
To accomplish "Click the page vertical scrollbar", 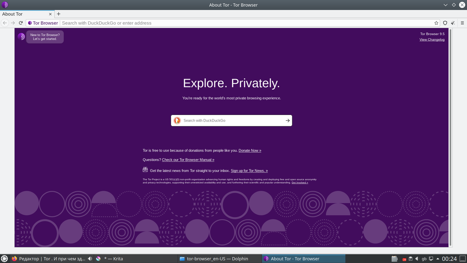I will pyautogui.click(x=450, y=137).
